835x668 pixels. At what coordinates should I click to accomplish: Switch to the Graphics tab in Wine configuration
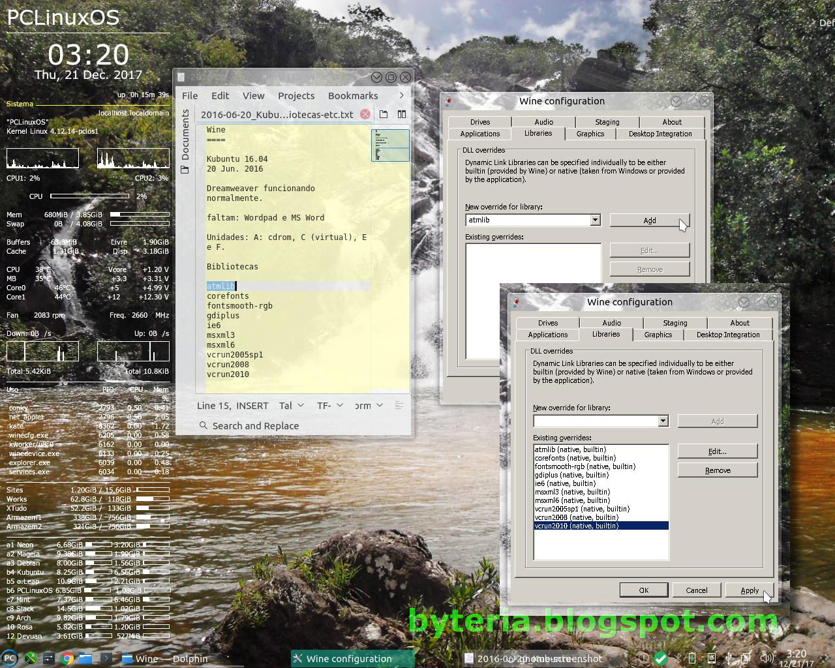pyautogui.click(x=658, y=335)
